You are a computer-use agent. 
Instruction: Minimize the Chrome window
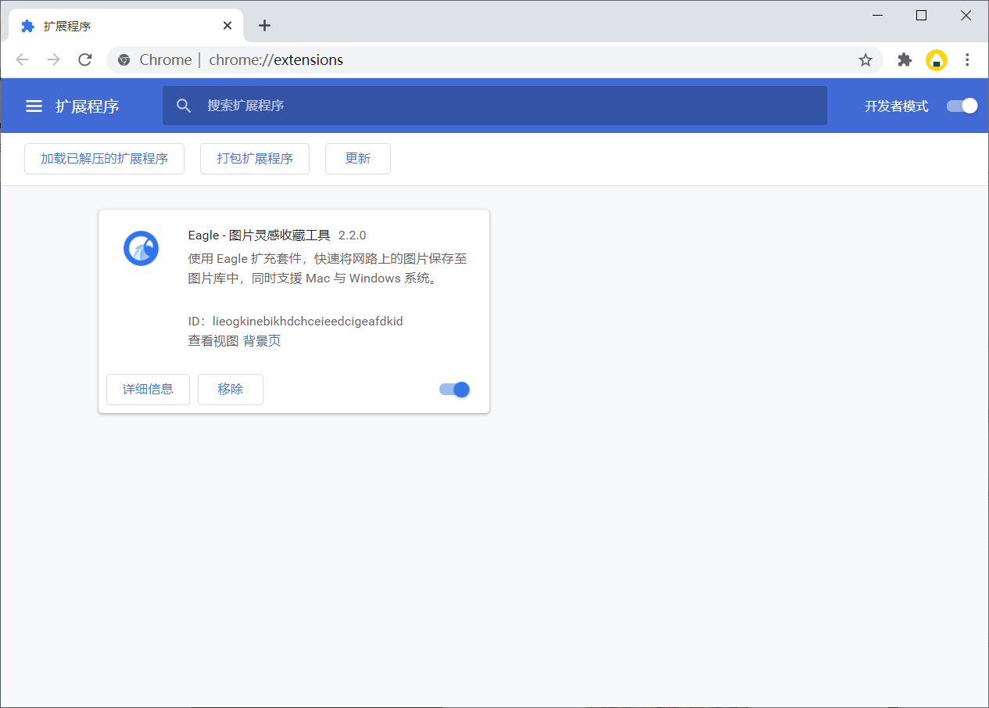point(878,16)
